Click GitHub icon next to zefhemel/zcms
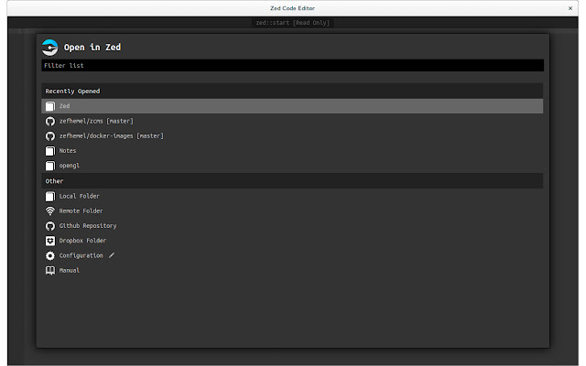Image resolution: width=586 pixels, height=366 pixels. tap(50, 121)
